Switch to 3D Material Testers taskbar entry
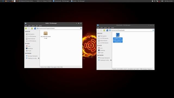This screenshot has width=174, height=98. tap(25, 1)
